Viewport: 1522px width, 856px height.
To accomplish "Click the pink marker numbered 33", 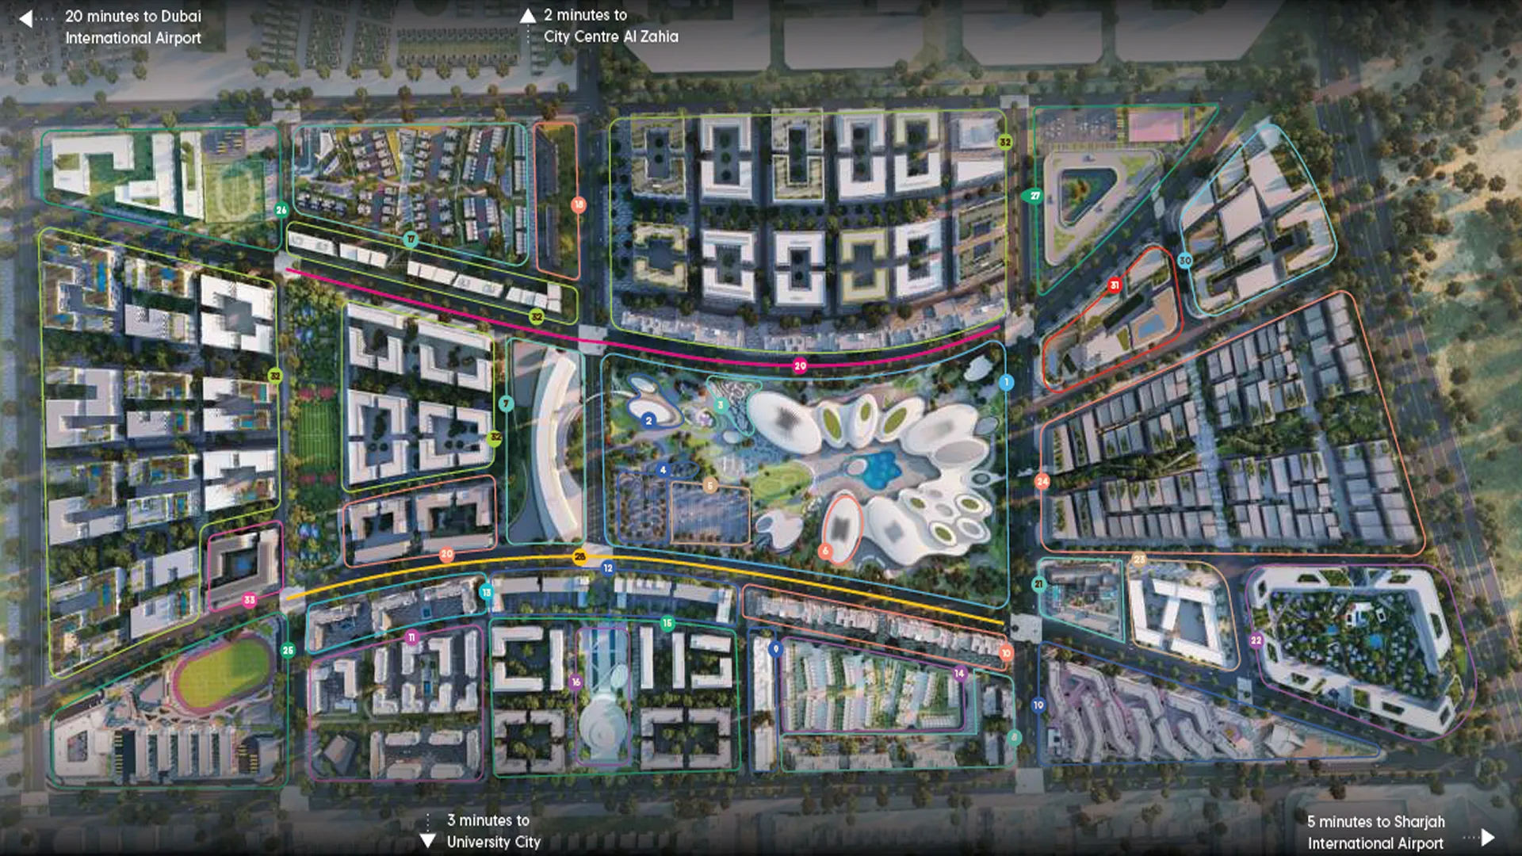I will pyautogui.click(x=249, y=600).
